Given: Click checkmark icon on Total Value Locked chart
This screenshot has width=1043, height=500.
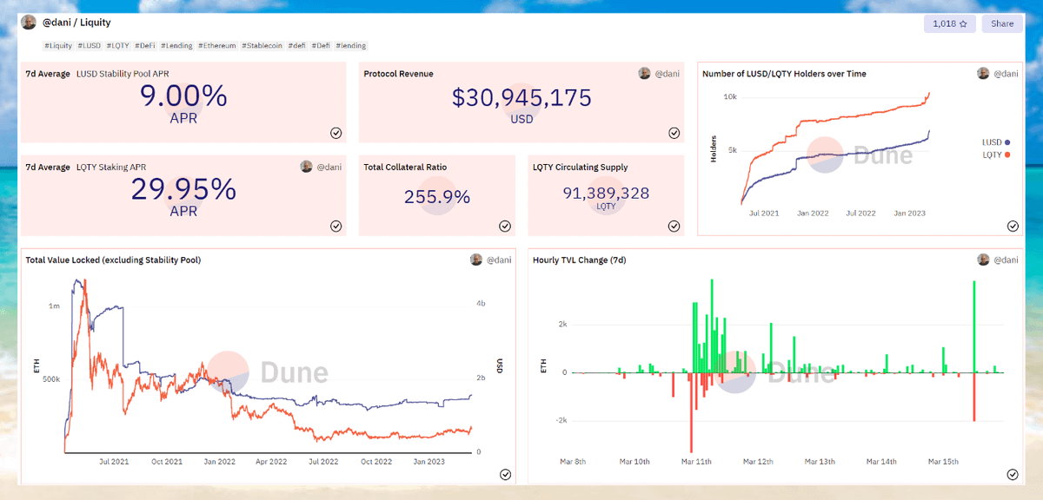Looking at the screenshot, I should [505, 474].
